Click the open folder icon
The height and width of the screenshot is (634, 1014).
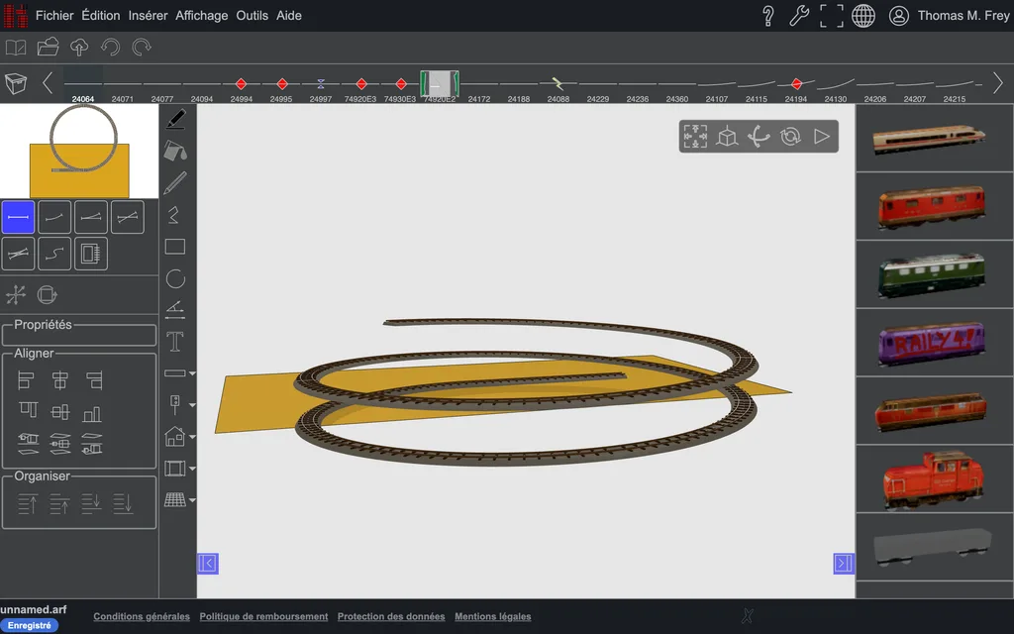tap(48, 48)
